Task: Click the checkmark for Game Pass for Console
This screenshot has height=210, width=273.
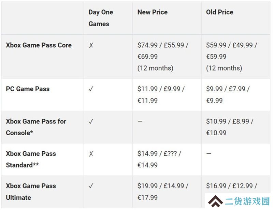Action: coord(91,121)
